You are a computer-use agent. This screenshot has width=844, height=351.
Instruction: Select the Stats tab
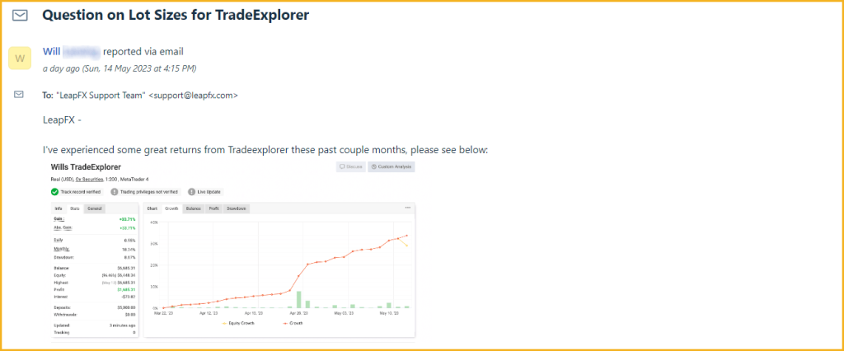tap(75, 208)
